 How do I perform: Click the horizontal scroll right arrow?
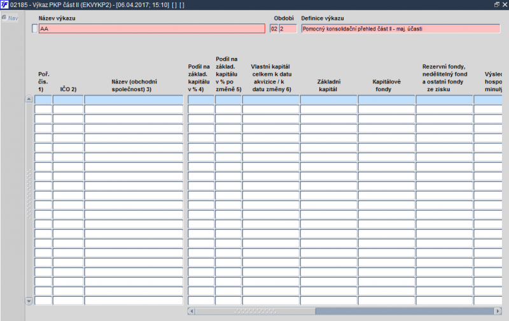(498, 311)
